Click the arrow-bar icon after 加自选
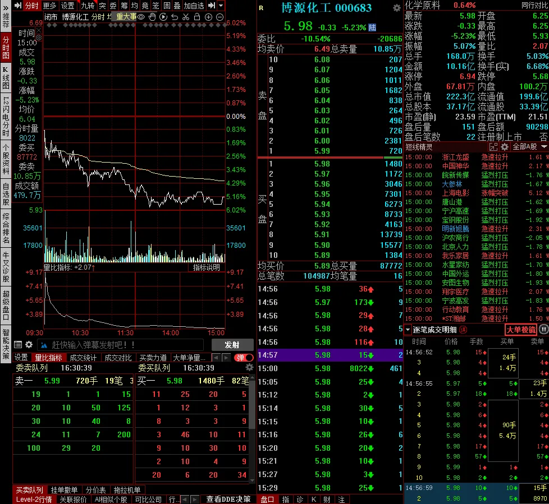Image resolution: width=549 pixels, height=504 pixels. [x=212, y=5]
